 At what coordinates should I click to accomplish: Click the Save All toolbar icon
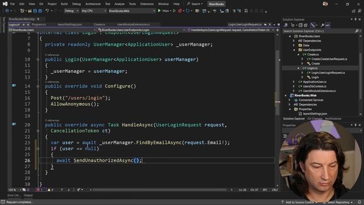click(x=40, y=11)
